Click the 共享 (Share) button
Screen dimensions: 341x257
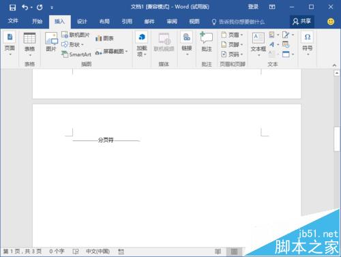tap(302, 22)
